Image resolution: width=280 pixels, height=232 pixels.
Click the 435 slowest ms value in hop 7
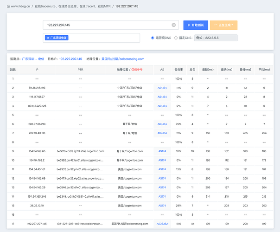(245, 133)
